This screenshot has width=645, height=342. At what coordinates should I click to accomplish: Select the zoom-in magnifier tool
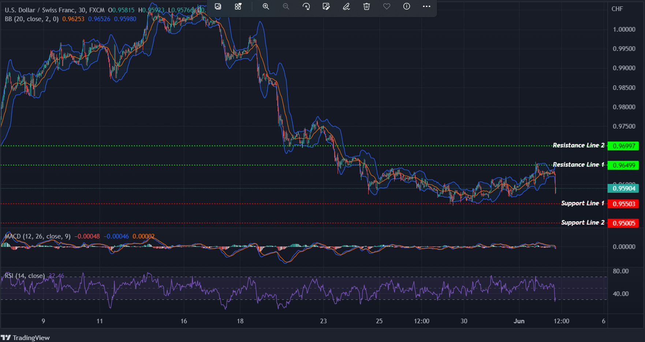(266, 6)
